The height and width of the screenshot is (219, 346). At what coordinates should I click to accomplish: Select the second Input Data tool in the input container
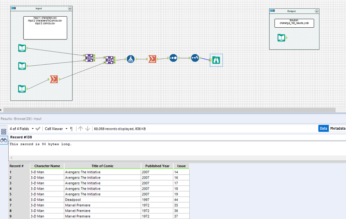(x=22, y=66)
